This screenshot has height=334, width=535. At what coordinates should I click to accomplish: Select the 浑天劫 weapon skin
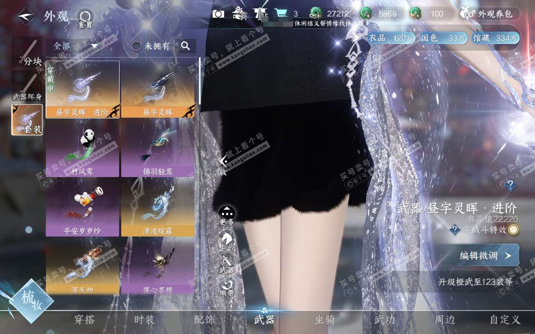[82, 266]
